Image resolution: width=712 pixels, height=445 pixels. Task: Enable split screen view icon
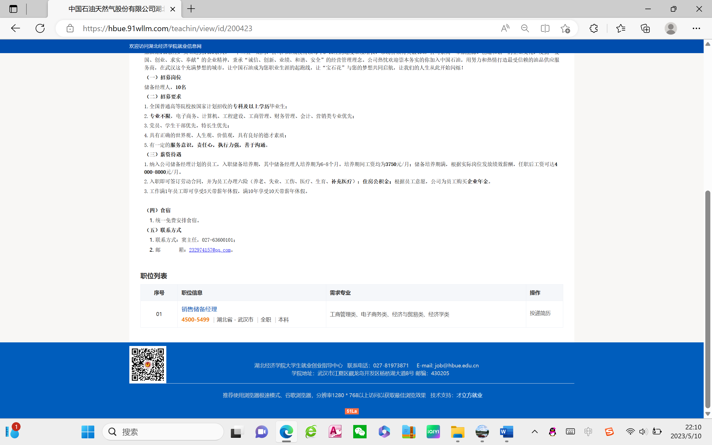[x=545, y=28]
